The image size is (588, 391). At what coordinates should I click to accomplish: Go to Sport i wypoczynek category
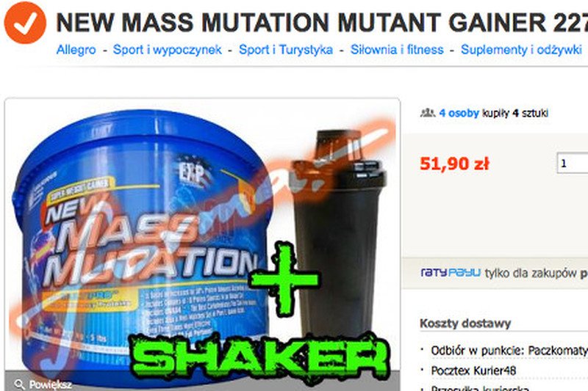coord(168,50)
